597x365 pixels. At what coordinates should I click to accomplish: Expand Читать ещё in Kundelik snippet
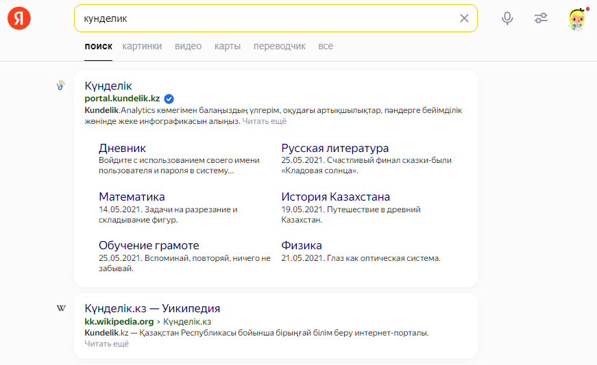264,121
